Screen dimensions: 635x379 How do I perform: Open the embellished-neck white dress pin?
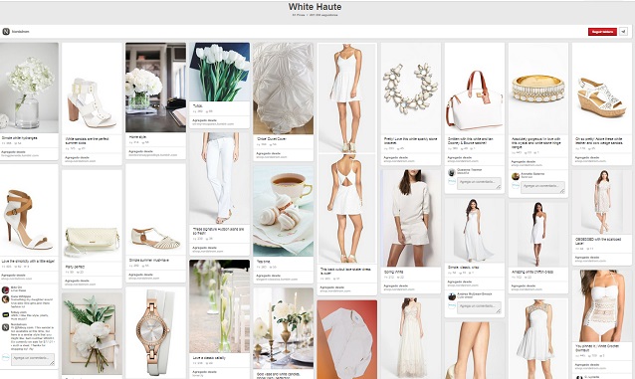[x=538, y=339]
